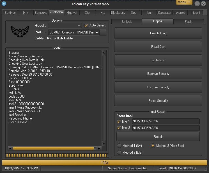Click the small button beside Port dropdown
Screen dimensions: 209x173
tap(103, 32)
